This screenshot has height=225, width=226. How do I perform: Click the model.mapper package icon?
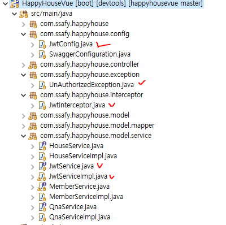point(33,126)
